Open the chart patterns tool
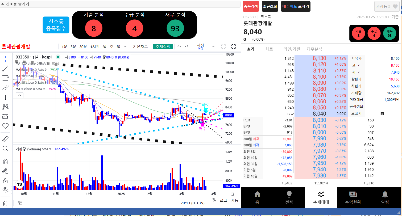The image size is (402, 216). coord(5,107)
